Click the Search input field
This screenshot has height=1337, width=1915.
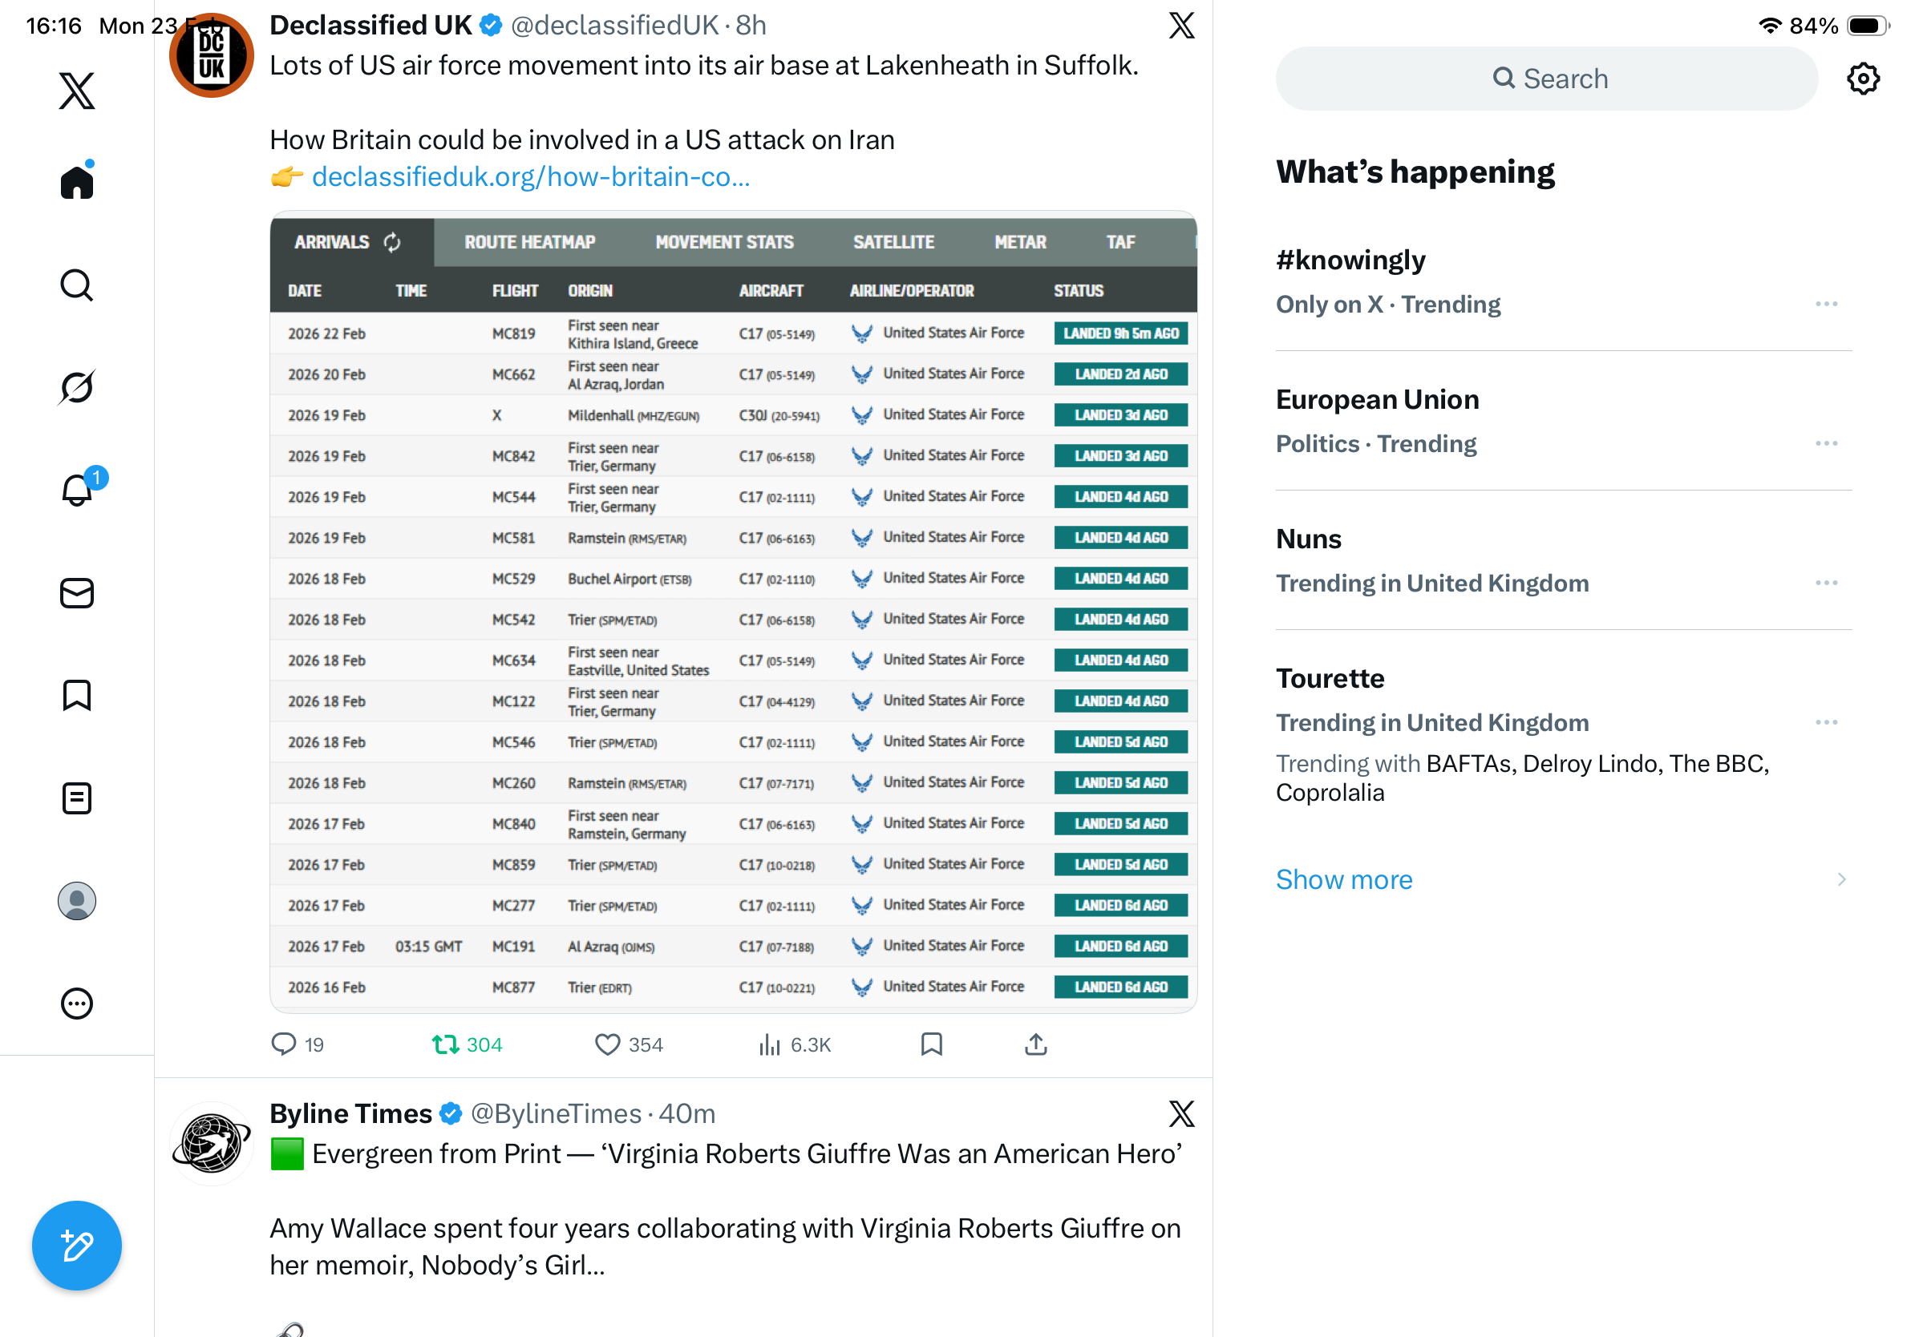1546,79
